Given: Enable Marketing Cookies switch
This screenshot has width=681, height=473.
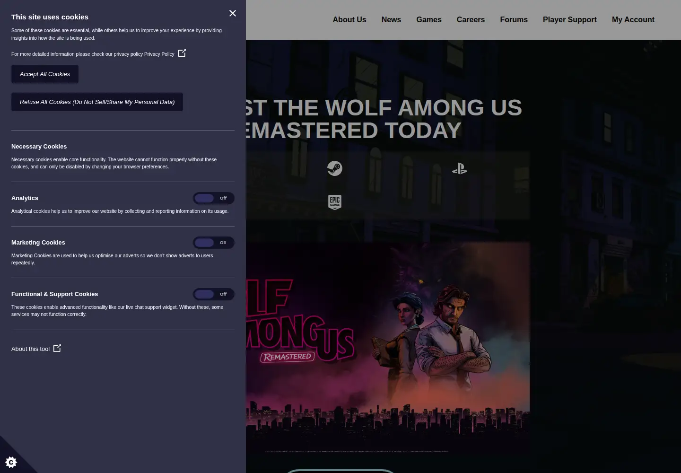Looking at the screenshot, I should (214, 243).
